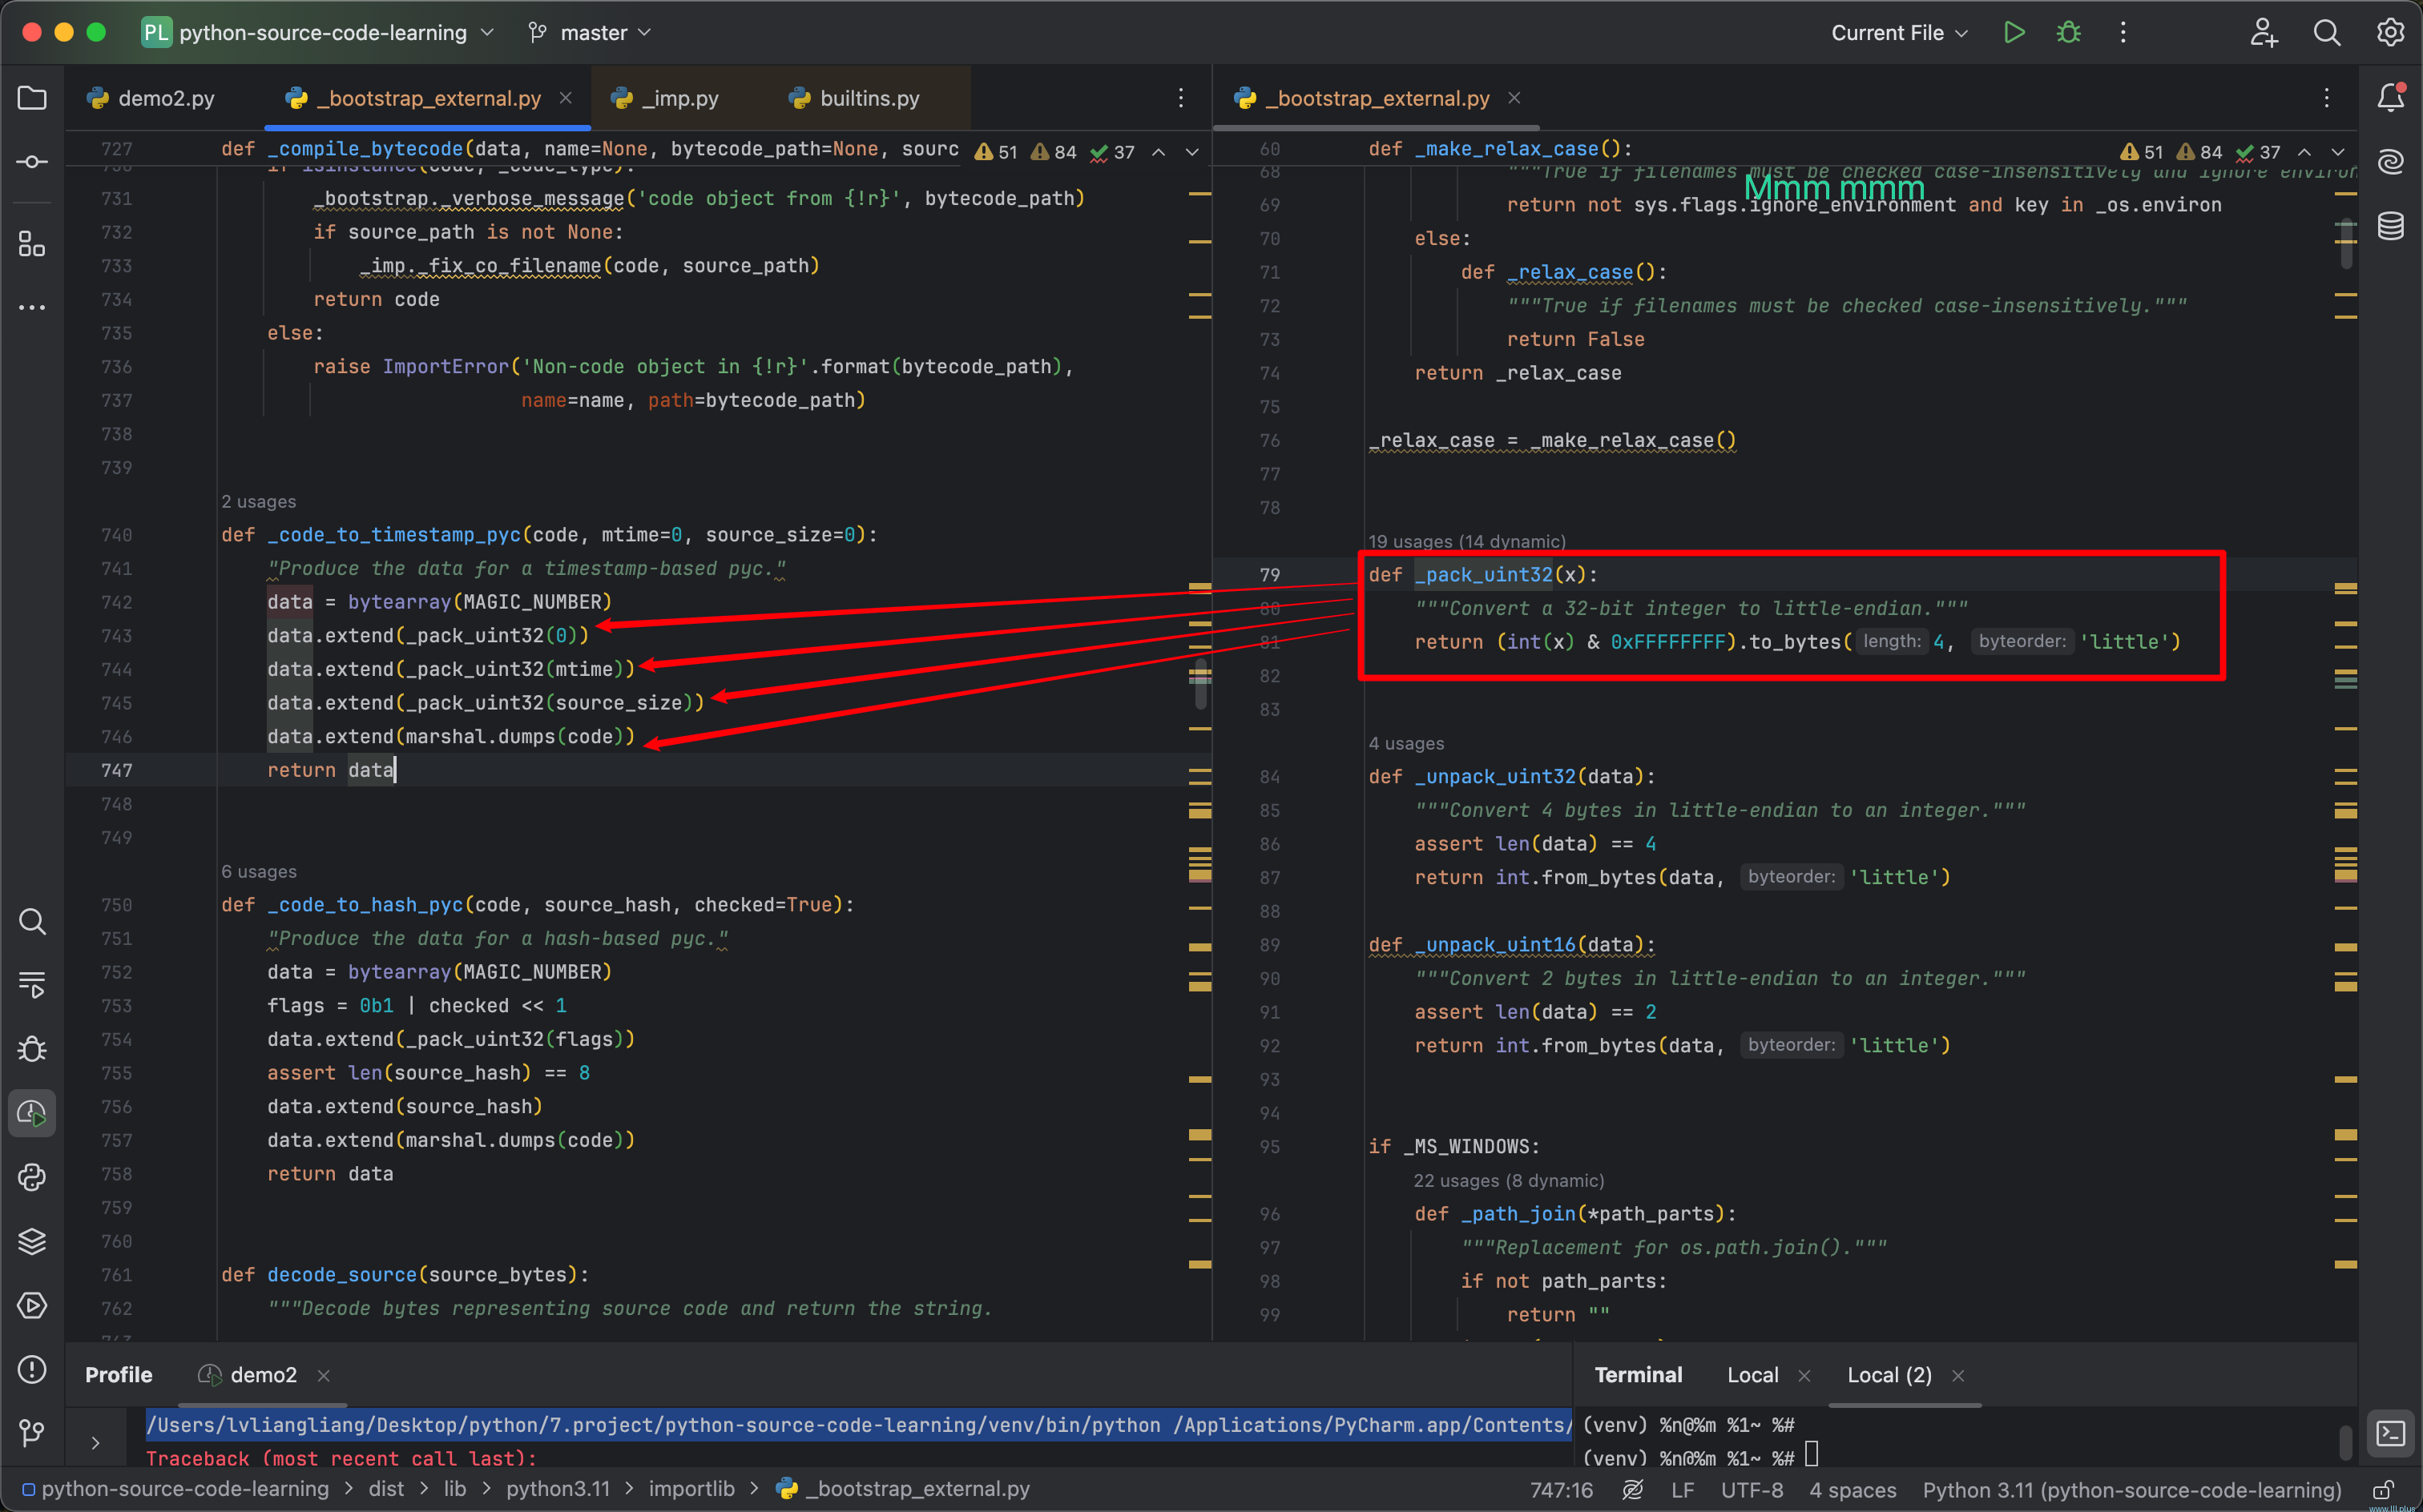Image resolution: width=2423 pixels, height=1512 pixels.
Task: Click the left editor vertical scrollbar thumb
Action: pyautogui.click(x=1200, y=683)
